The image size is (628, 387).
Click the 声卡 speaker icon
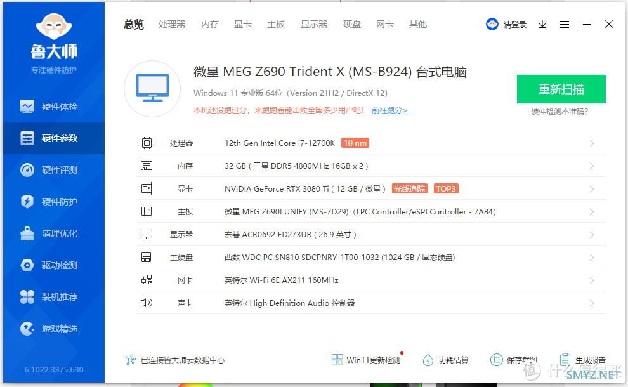(x=147, y=303)
